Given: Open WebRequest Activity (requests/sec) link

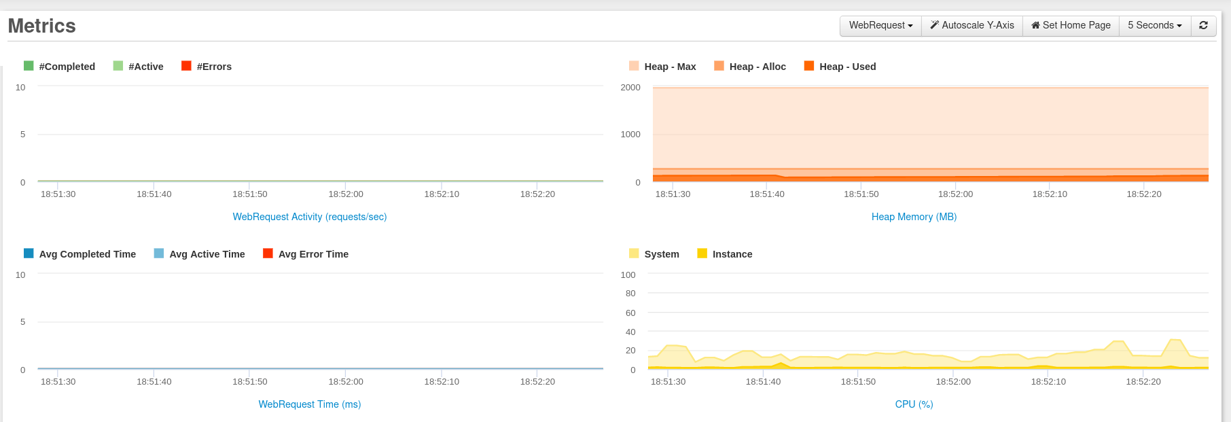Looking at the screenshot, I should [x=310, y=217].
